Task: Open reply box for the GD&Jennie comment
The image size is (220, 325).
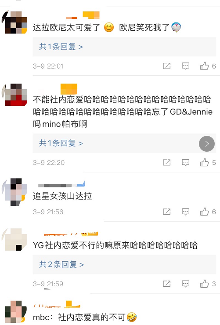Action: 185,163
